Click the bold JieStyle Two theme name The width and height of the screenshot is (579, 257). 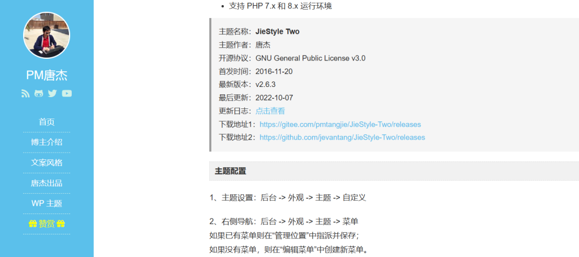pos(277,32)
